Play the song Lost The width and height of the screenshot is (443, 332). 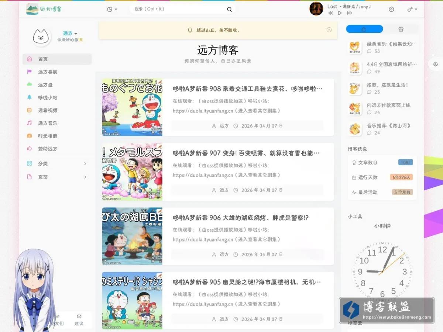pyautogui.click(x=340, y=13)
